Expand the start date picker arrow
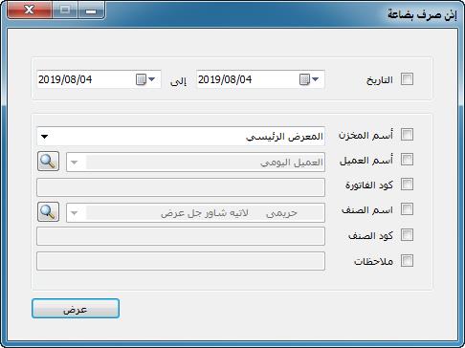465x348 pixels. point(316,79)
